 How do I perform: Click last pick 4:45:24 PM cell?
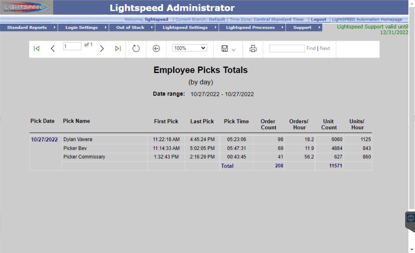coord(202,140)
